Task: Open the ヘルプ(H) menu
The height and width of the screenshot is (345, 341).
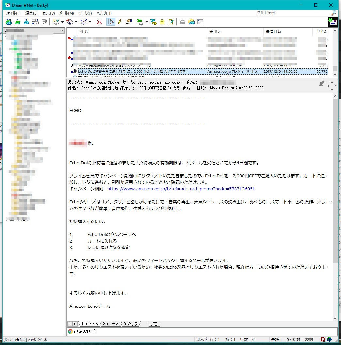Action: click(104, 13)
